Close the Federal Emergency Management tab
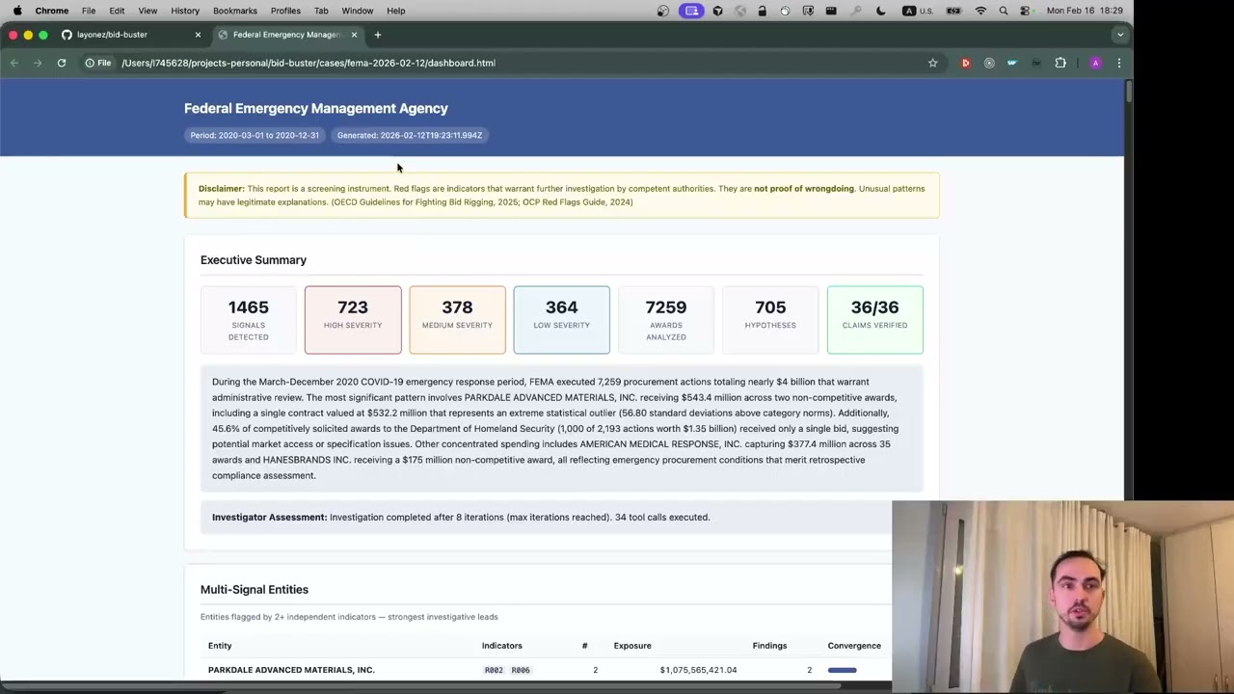 coord(354,35)
